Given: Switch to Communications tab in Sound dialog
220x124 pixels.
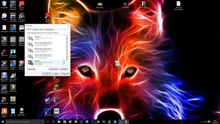Looking at the screenshot, I should (x=49, y=30).
